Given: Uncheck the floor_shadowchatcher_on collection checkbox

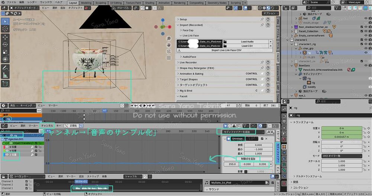Looking at the screenshot, I should pos(361,27).
